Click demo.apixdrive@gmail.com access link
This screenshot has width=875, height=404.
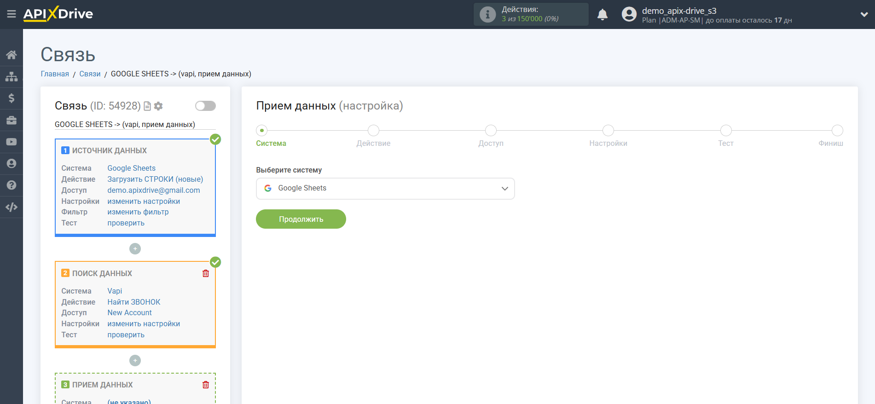(x=154, y=190)
